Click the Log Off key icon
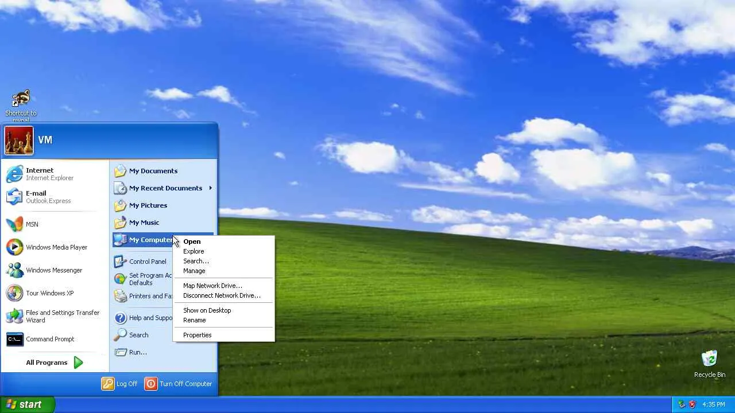Image resolution: width=735 pixels, height=413 pixels. tap(108, 384)
